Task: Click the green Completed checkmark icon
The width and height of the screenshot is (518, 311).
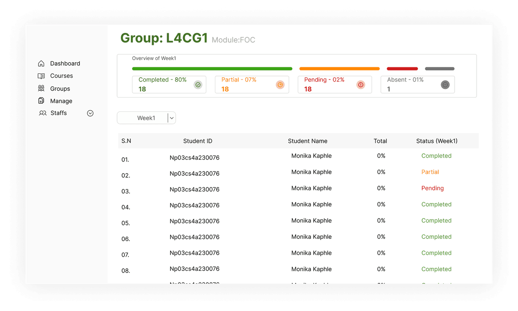Action: tap(198, 85)
